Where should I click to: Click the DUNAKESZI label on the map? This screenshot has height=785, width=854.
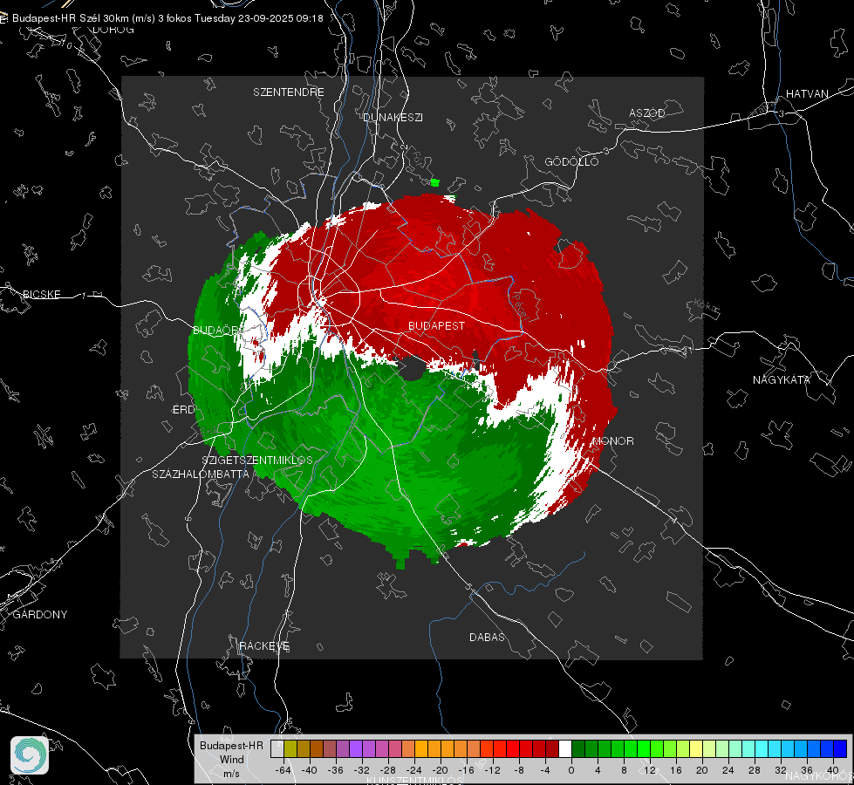click(x=393, y=117)
